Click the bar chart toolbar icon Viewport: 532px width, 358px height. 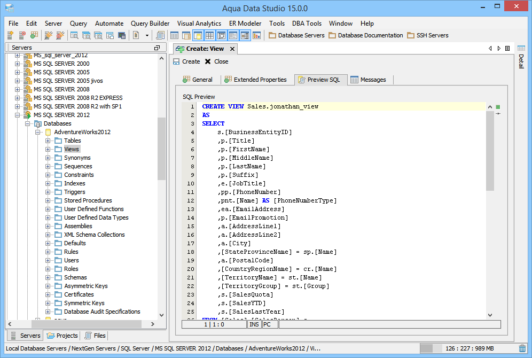point(257,35)
